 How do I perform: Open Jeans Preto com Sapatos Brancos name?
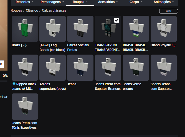pos(108,86)
